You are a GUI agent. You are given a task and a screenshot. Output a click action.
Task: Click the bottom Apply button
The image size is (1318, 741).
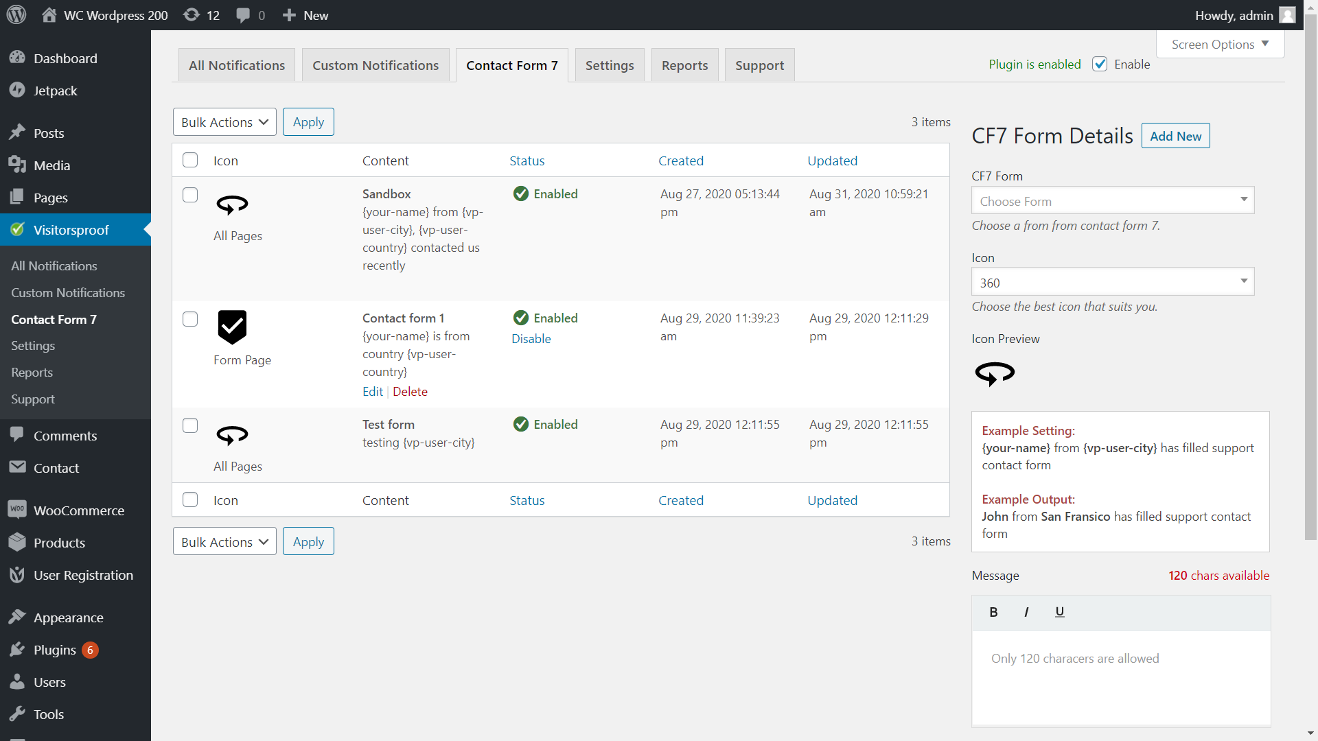(x=308, y=541)
